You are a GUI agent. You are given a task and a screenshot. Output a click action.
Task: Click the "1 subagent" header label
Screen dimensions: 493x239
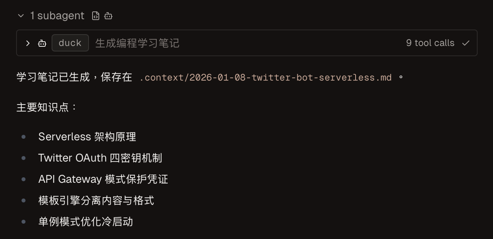(57, 16)
